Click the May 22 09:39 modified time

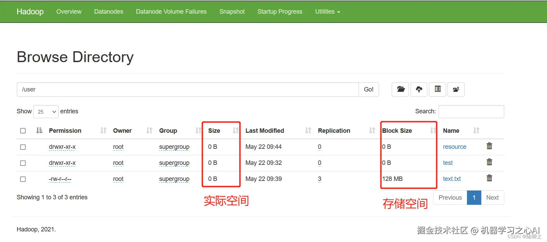[x=263, y=179]
